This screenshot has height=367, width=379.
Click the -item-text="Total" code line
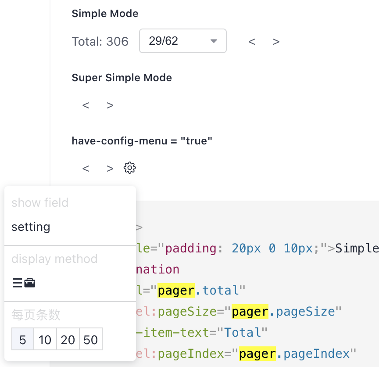(x=202, y=332)
